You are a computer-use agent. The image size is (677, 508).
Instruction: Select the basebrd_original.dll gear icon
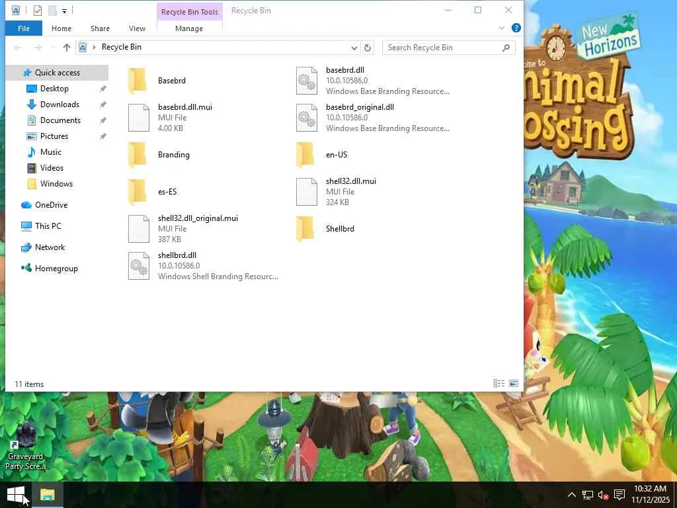[x=307, y=118]
